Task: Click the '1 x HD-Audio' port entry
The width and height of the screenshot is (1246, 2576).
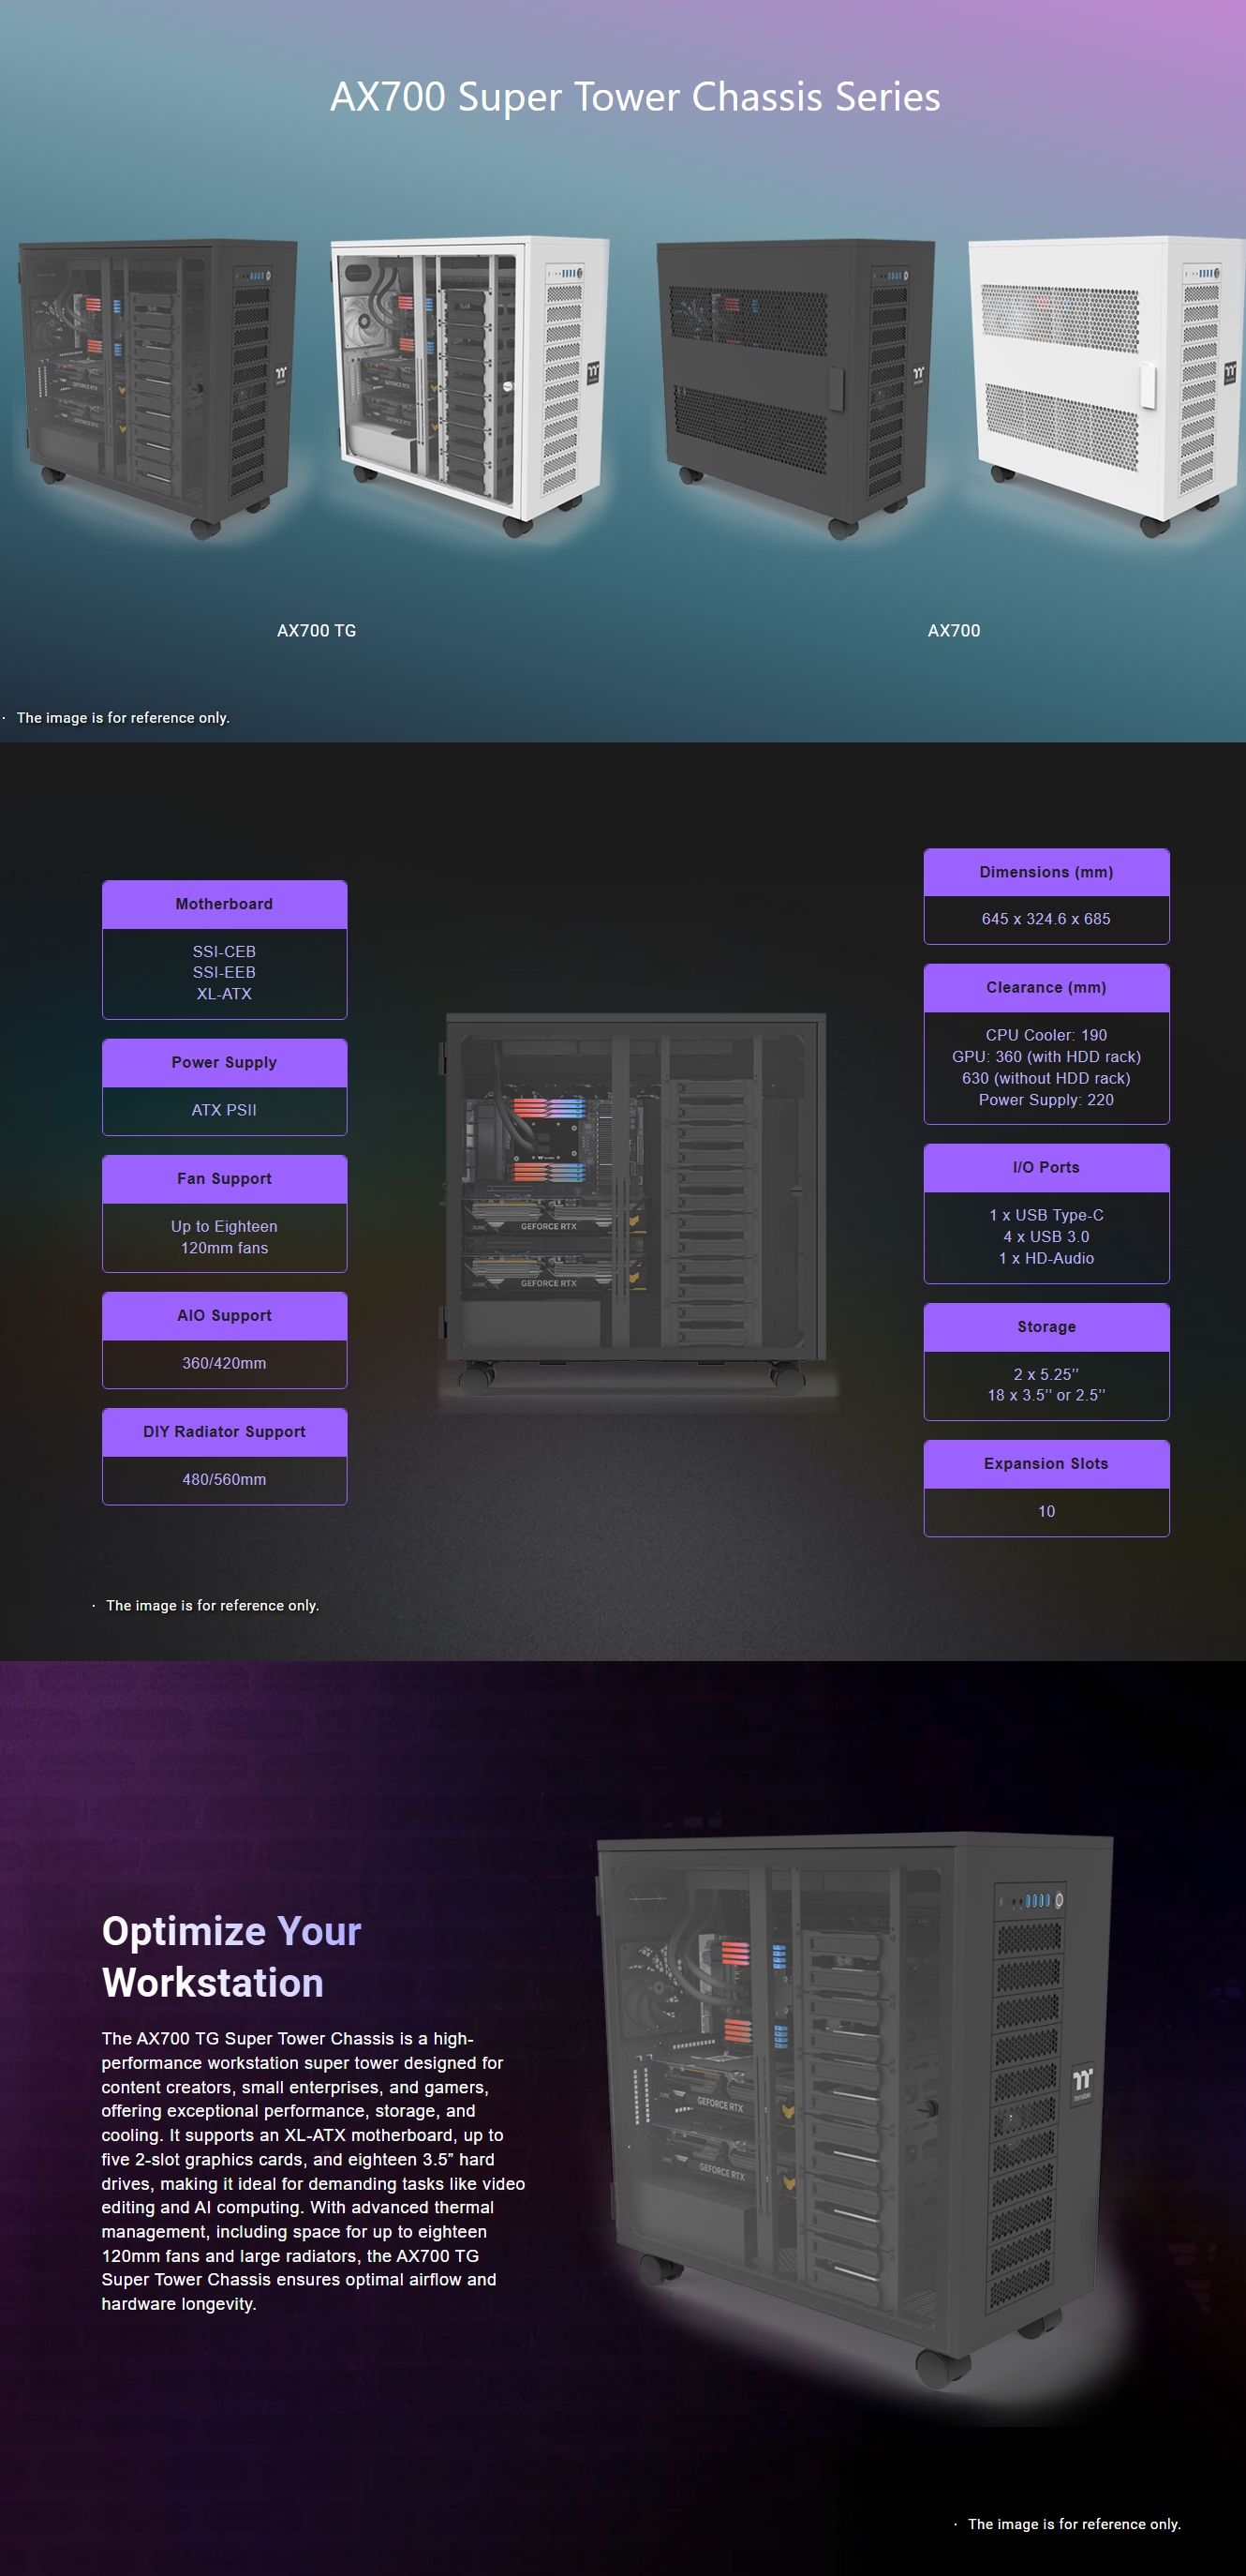Action: [1046, 1258]
